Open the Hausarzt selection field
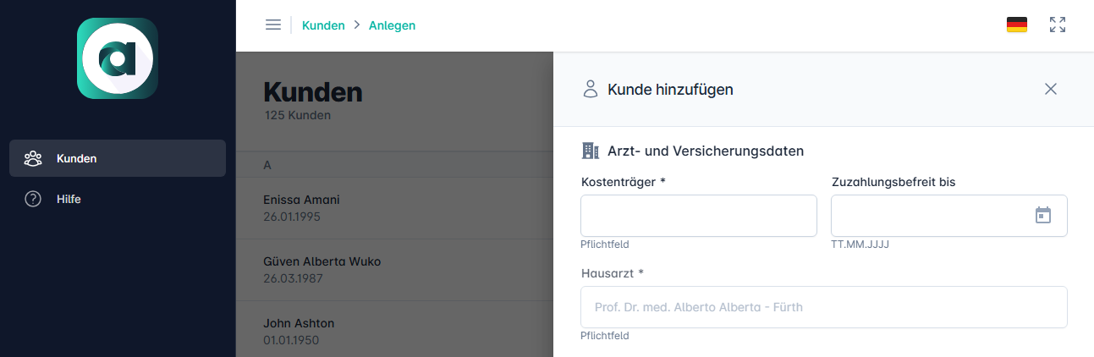 [823, 307]
